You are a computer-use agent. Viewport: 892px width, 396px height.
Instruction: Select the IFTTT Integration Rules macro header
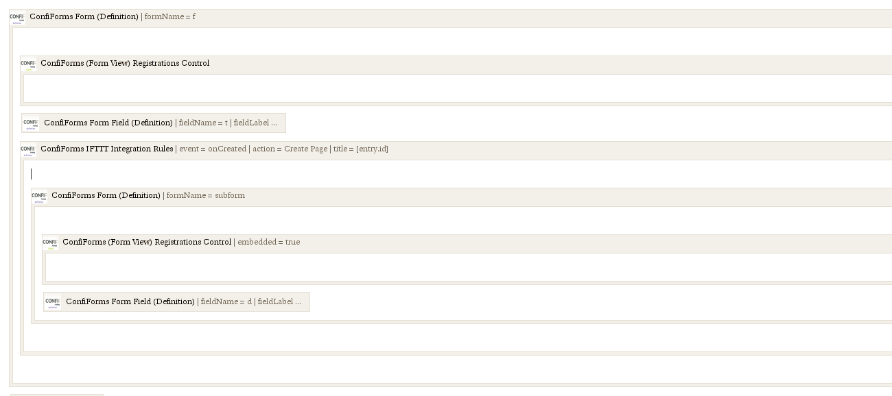point(456,151)
